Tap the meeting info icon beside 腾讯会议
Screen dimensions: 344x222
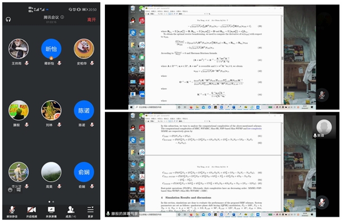coord(63,17)
